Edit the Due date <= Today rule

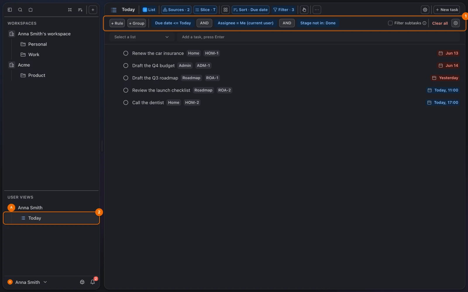point(173,23)
